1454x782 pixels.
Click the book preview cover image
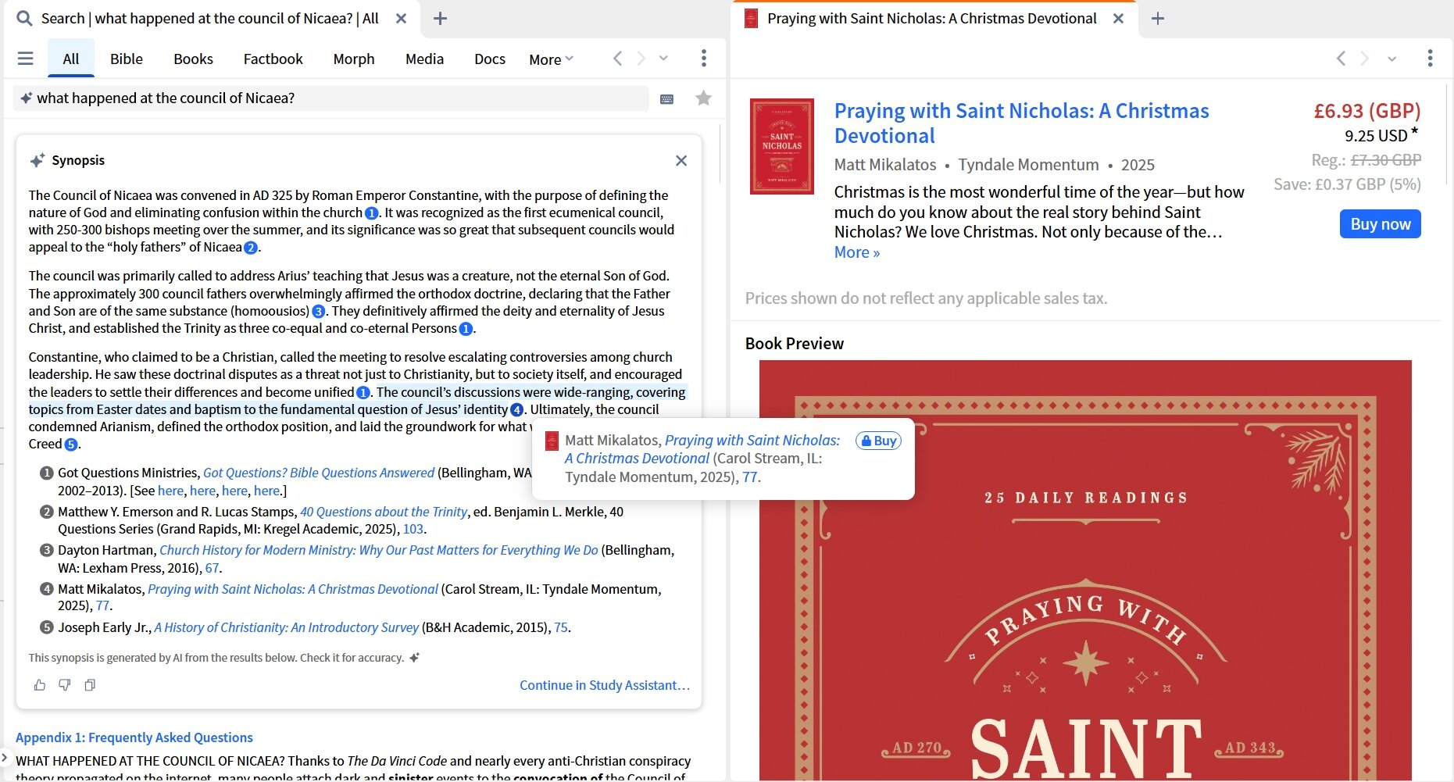click(1085, 570)
